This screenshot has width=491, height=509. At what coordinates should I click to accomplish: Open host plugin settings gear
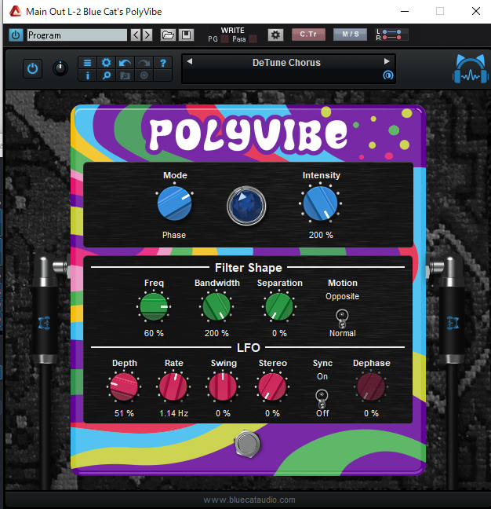(275, 35)
